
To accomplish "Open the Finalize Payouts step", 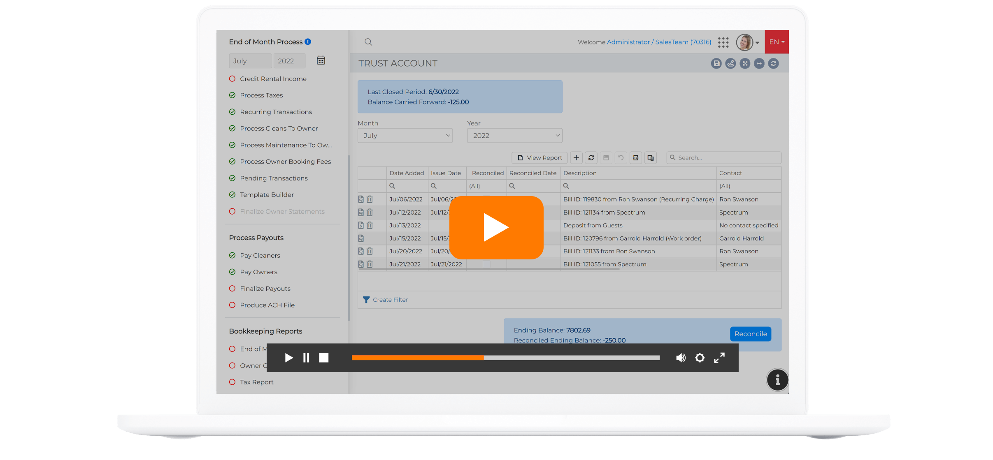I will click(265, 289).
